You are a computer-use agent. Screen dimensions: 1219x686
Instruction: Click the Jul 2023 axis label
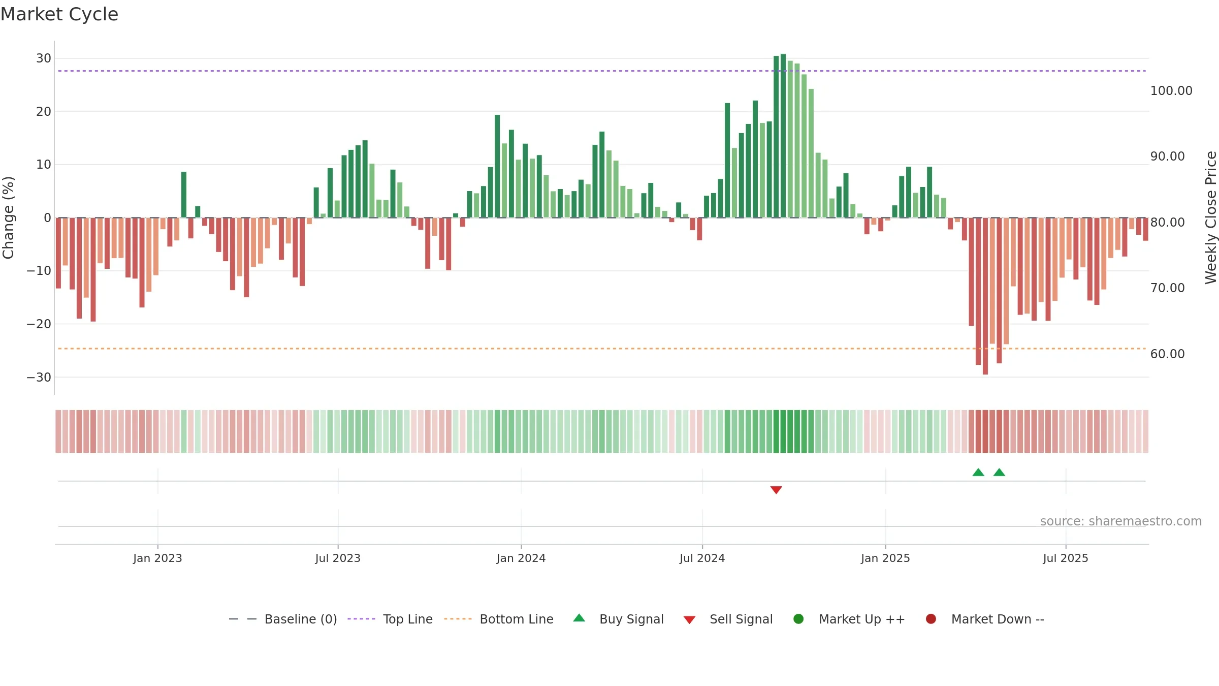[338, 558]
